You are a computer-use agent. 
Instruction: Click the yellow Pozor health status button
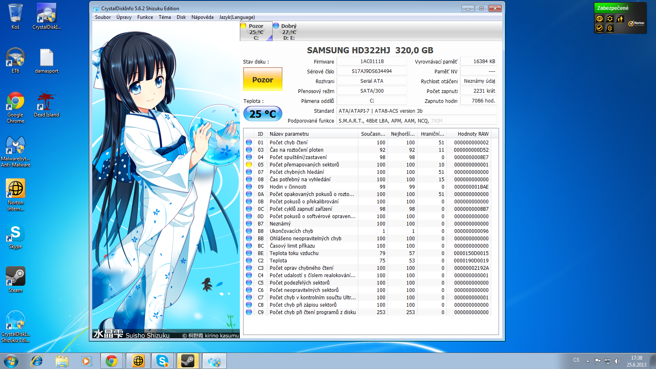[263, 79]
